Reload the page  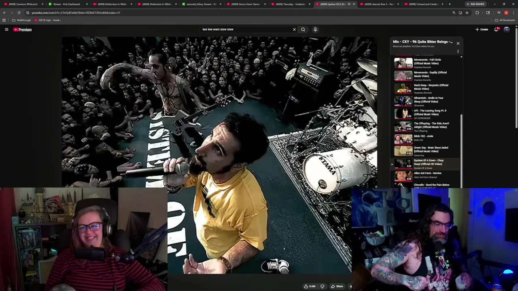[19, 13]
